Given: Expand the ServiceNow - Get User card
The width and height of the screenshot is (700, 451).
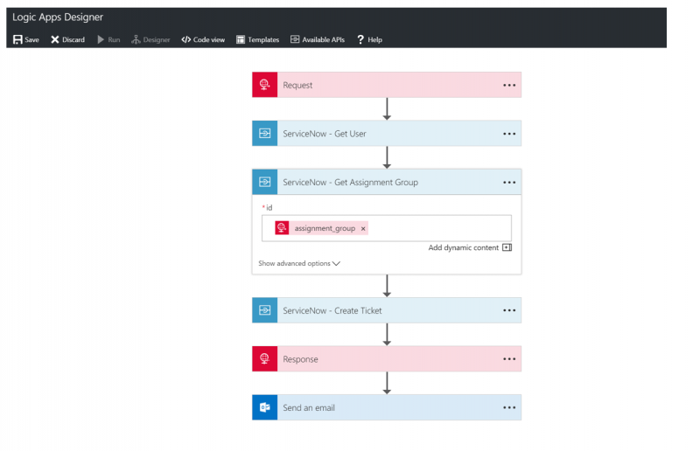Looking at the screenshot, I should pos(387,134).
